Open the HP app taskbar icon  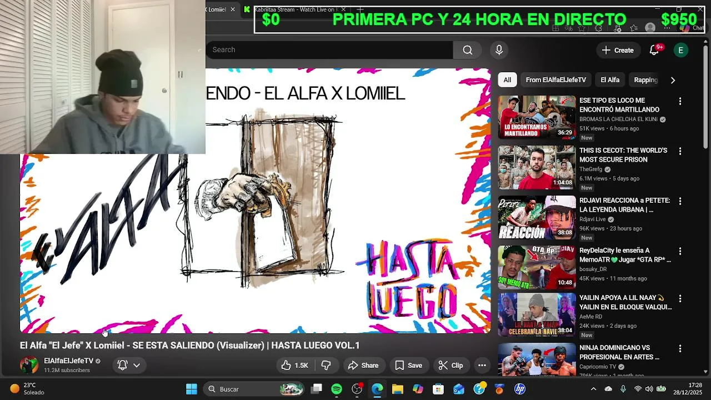pyautogui.click(x=519, y=389)
